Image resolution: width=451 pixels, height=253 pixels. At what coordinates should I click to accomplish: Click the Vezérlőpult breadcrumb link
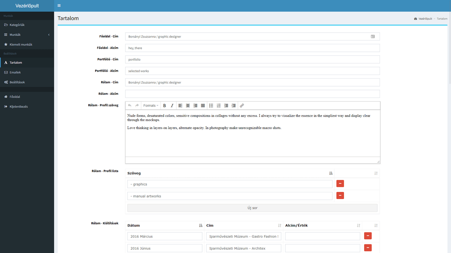pos(425,18)
